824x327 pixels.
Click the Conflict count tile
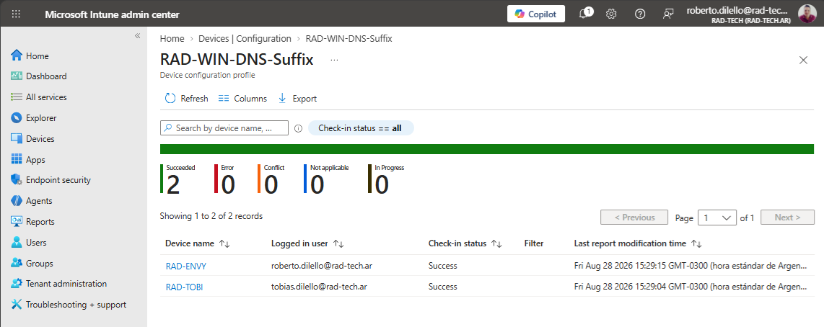[x=271, y=179]
